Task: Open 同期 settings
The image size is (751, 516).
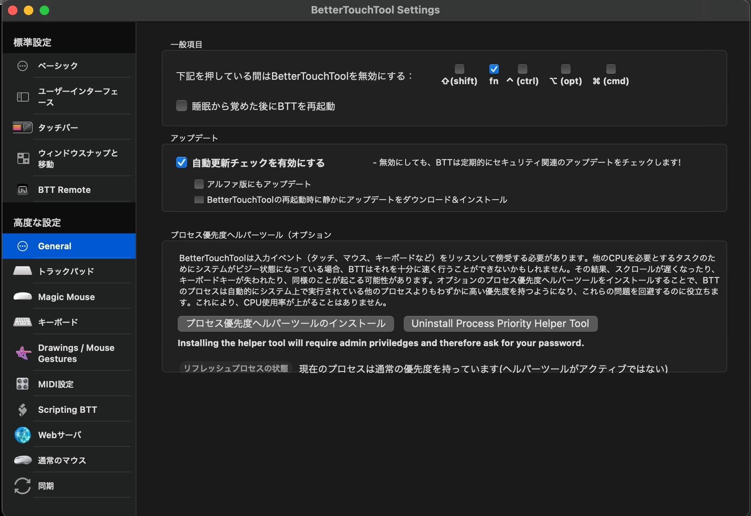Action: click(69, 486)
